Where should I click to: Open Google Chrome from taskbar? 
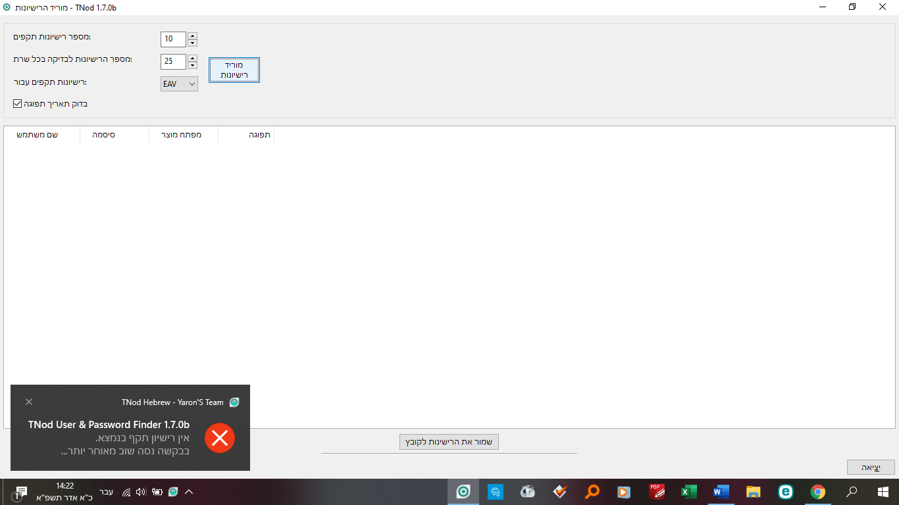click(x=818, y=492)
